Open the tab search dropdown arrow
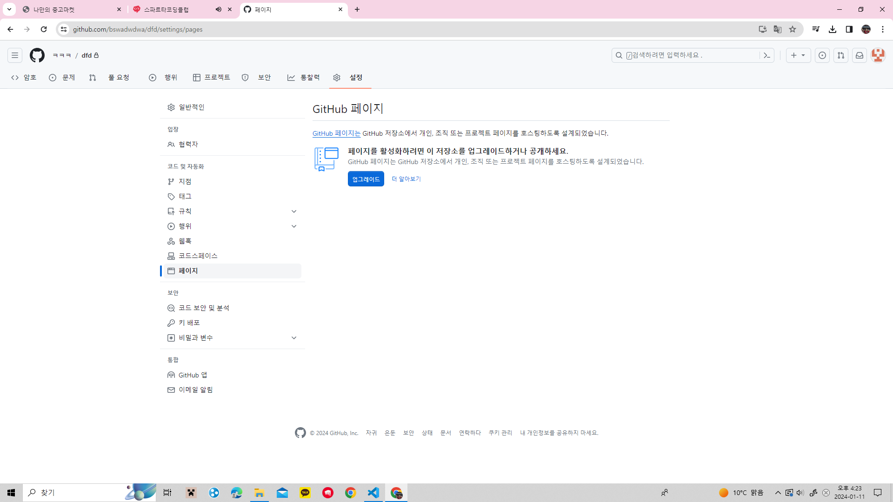Image resolution: width=893 pixels, height=502 pixels. [x=9, y=10]
